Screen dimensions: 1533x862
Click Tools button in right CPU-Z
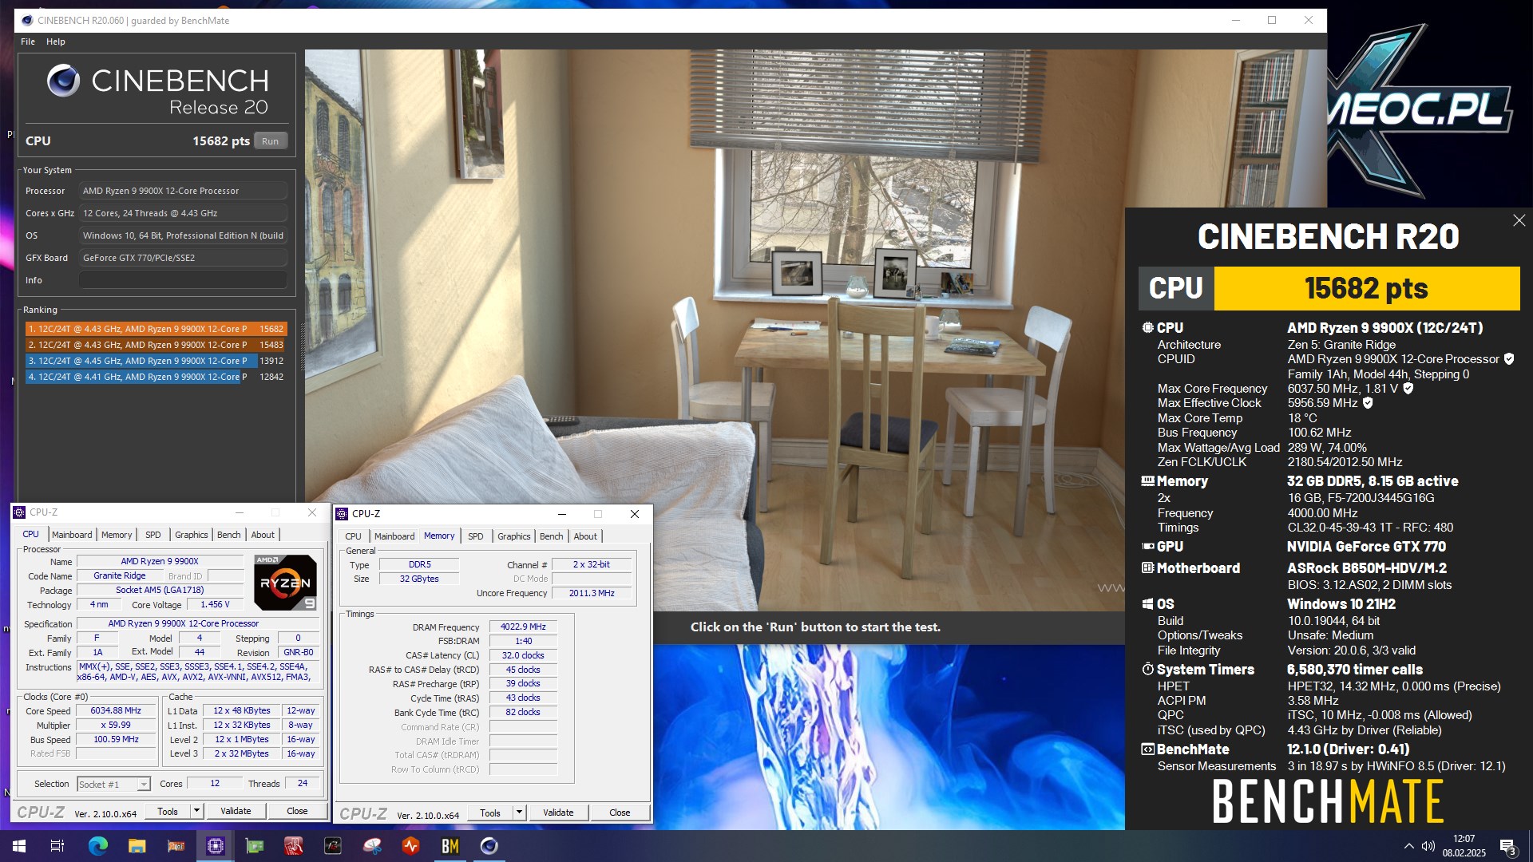tap(490, 813)
